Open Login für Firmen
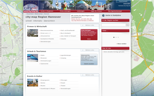The image size is (154, 96). tap(96, 11)
